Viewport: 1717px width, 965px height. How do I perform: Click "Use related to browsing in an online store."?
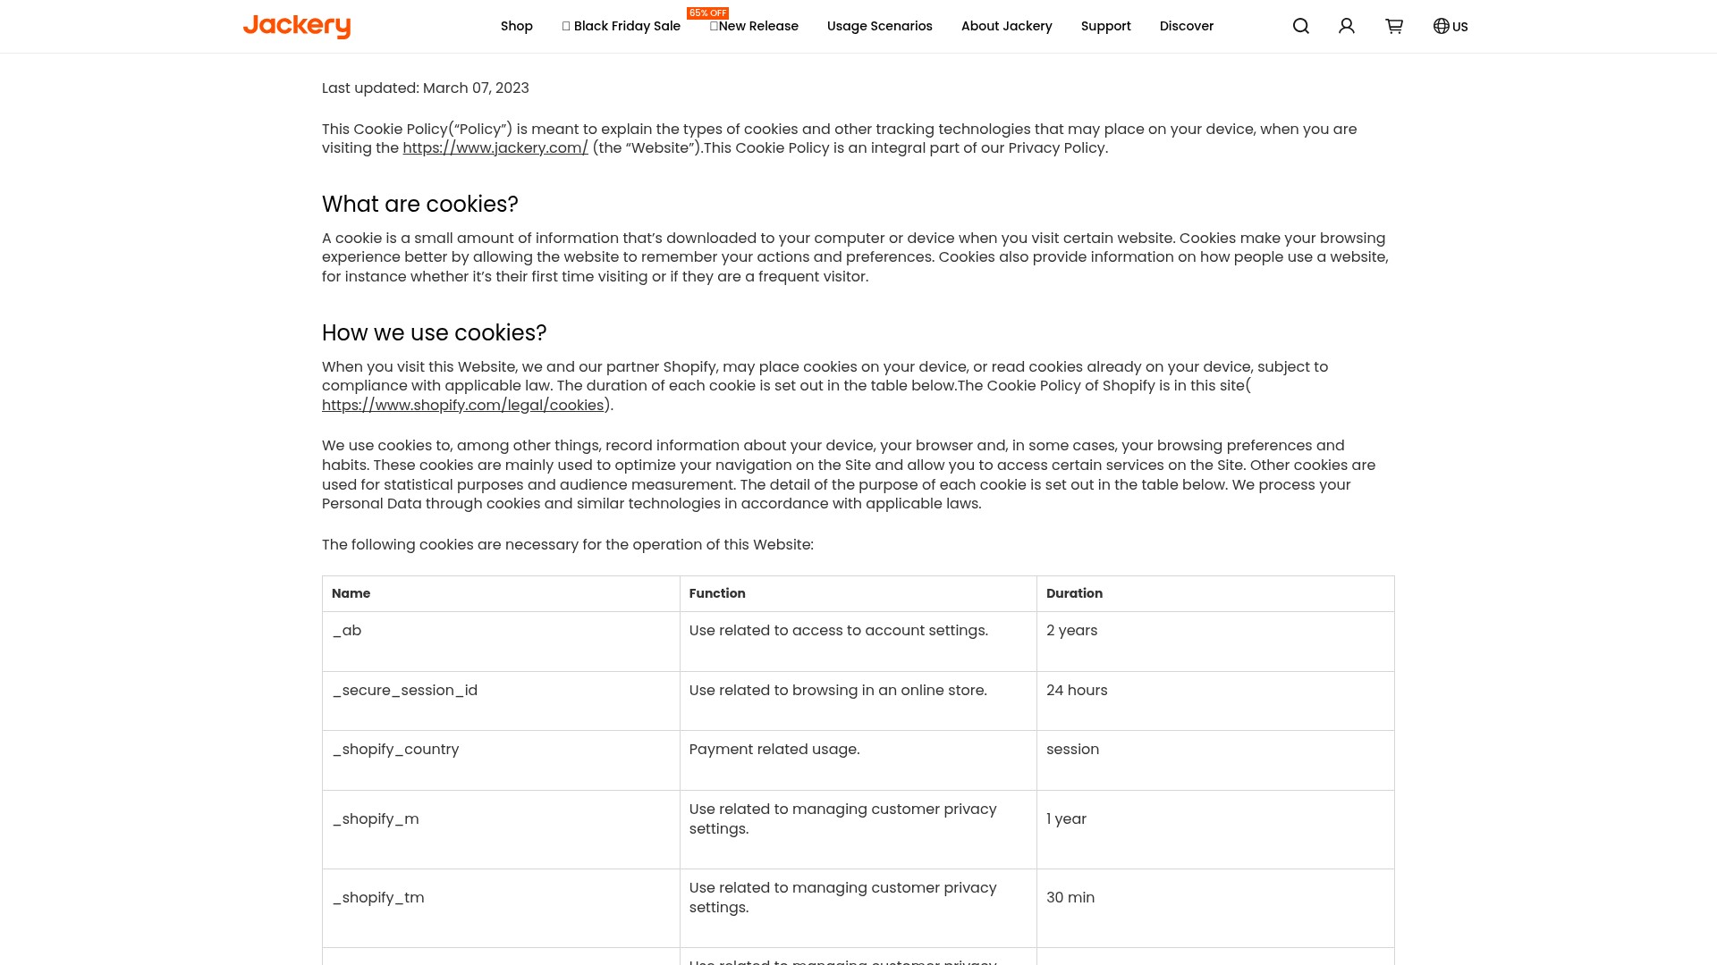coord(838,691)
